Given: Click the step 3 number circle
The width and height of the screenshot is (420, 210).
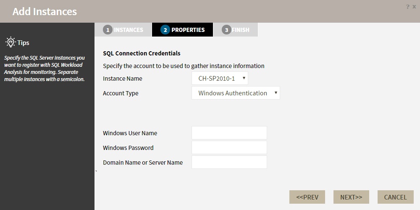Looking at the screenshot, I should click(x=226, y=30).
